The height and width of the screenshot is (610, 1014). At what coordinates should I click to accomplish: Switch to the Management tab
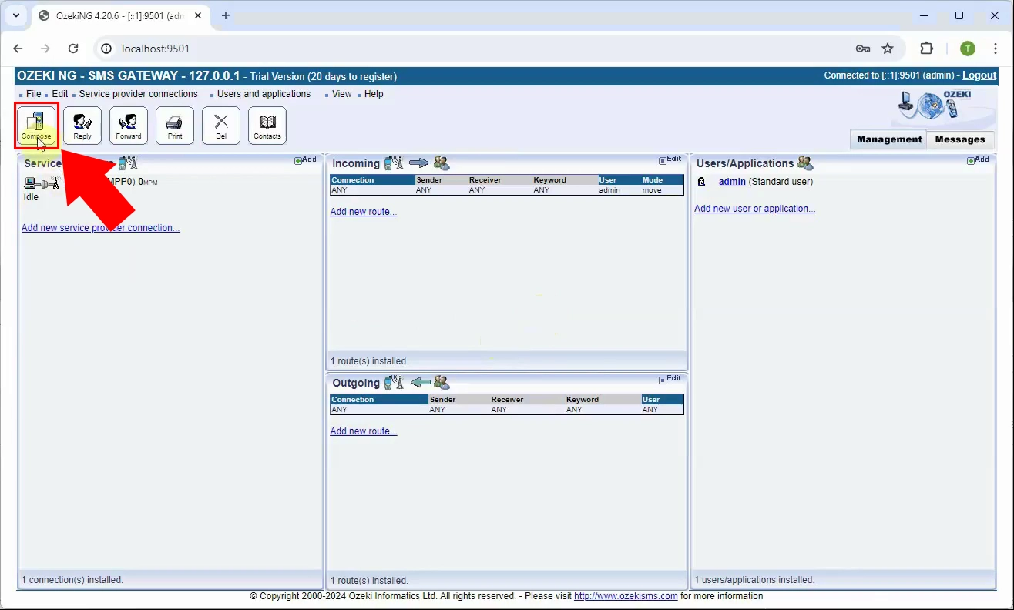889,139
